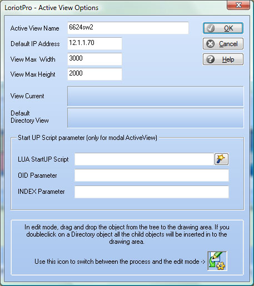Click the process/edit mode switch icon
This screenshot has height=286, width=254.
pyautogui.click(x=217, y=261)
